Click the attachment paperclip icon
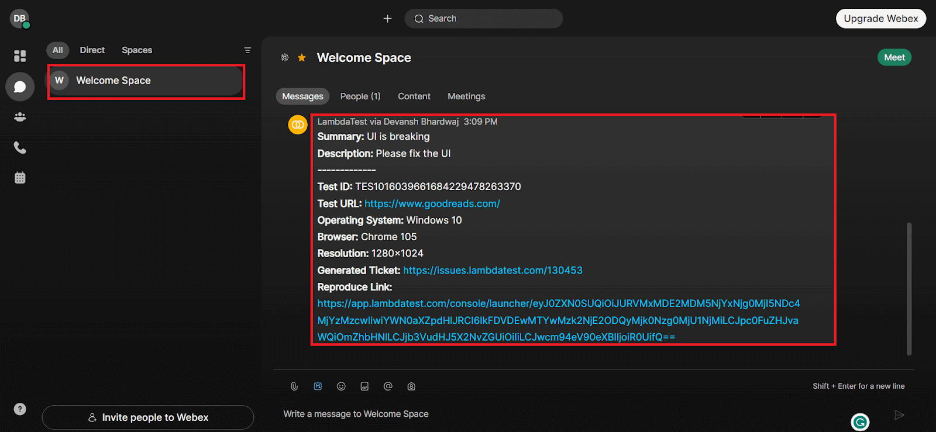 (294, 386)
